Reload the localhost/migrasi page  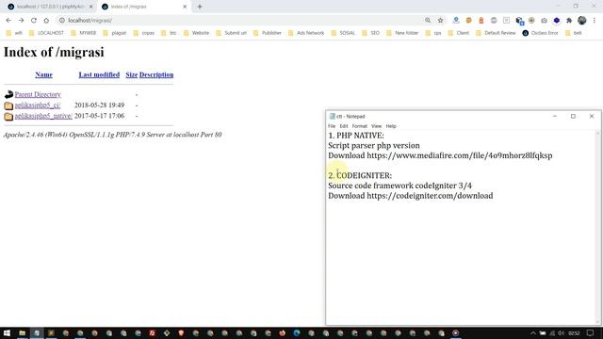click(x=34, y=21)
